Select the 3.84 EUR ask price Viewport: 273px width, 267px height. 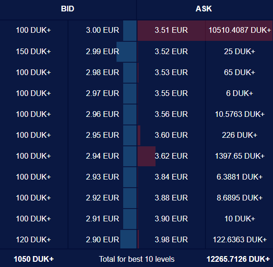click(171, 177)
